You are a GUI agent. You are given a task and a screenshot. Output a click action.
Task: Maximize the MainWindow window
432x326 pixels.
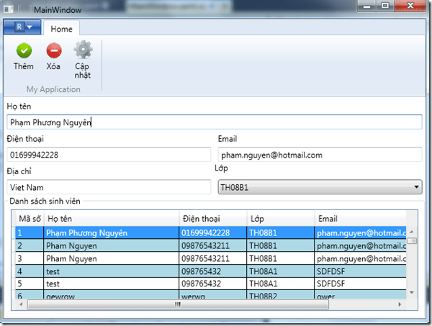pos(386,6)
